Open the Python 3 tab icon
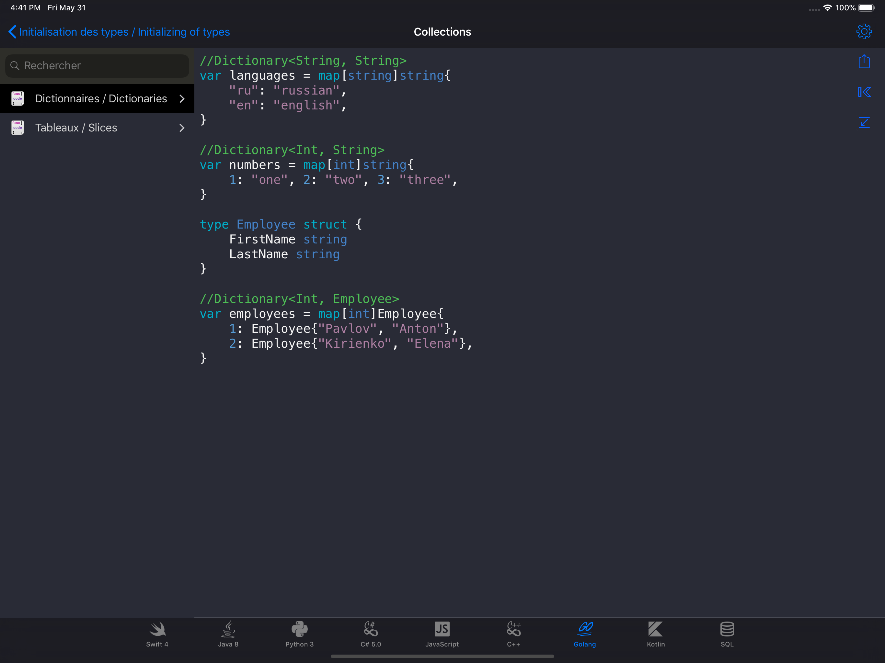The width and height of the screenshot is (885, 663). (299, 634)
